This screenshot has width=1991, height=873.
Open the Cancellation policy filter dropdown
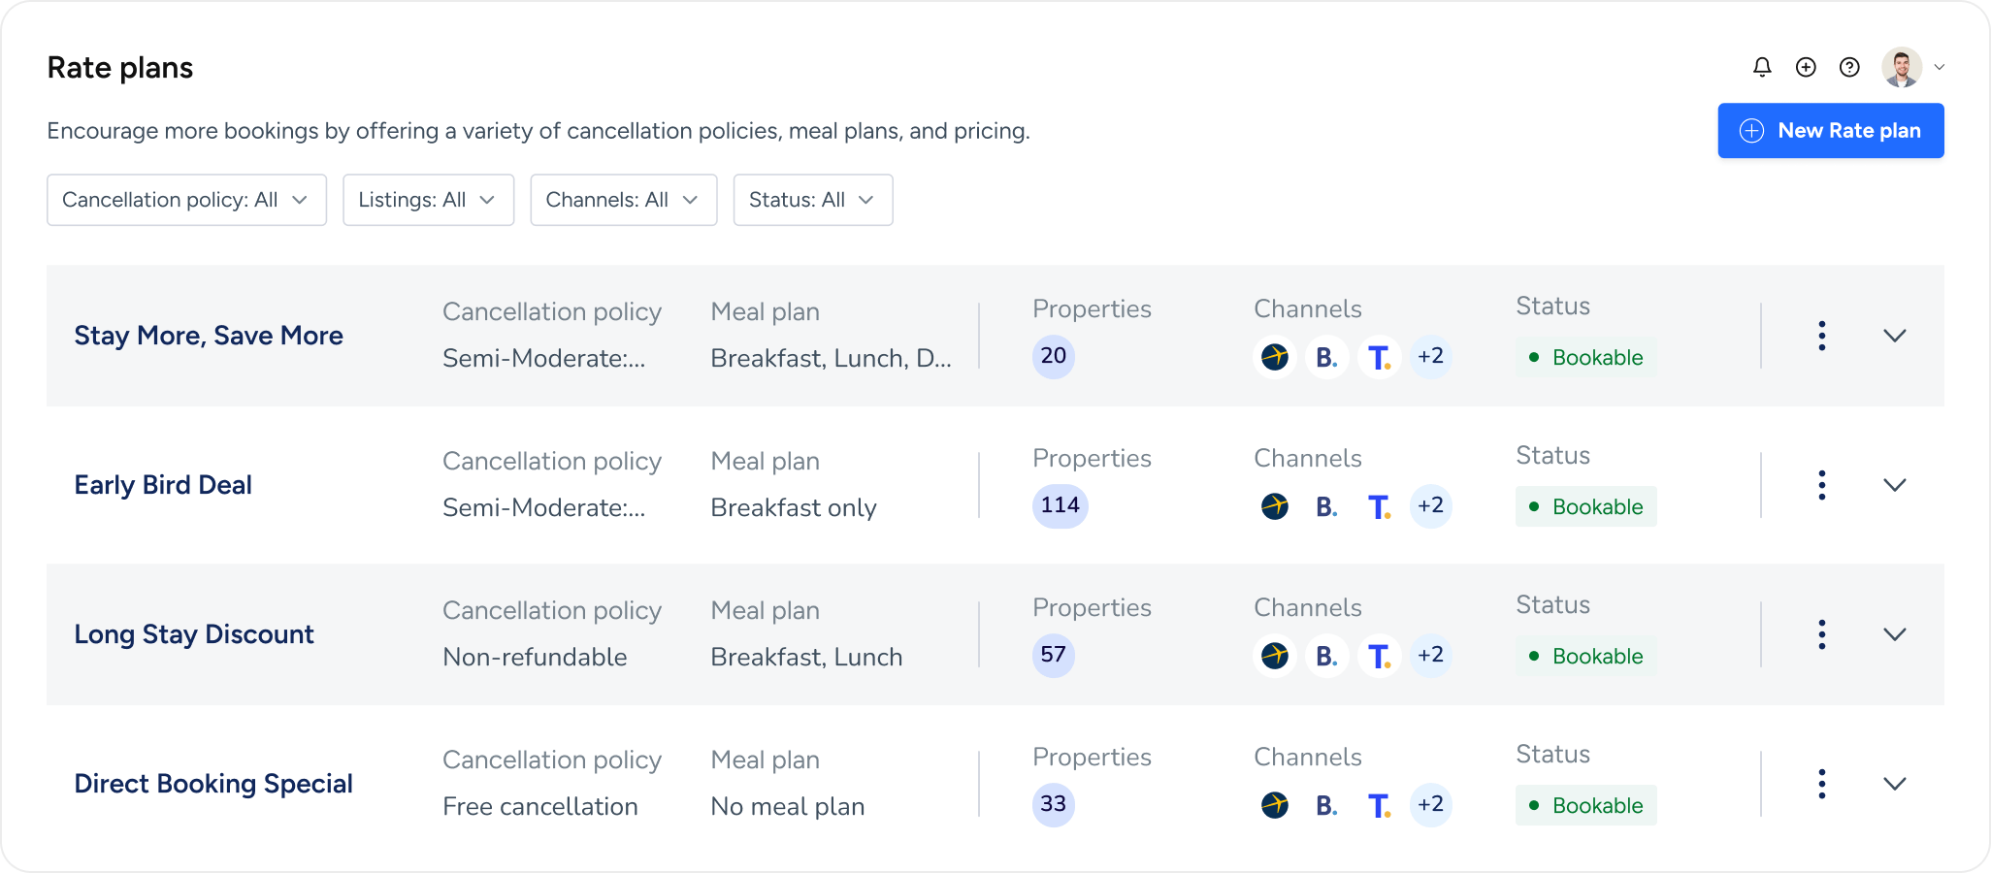point(186,200)
